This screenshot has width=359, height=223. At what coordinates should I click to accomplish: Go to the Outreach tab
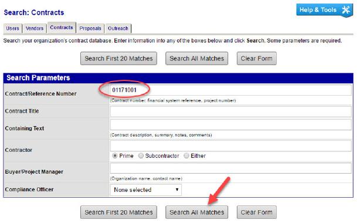coord(118,28)
